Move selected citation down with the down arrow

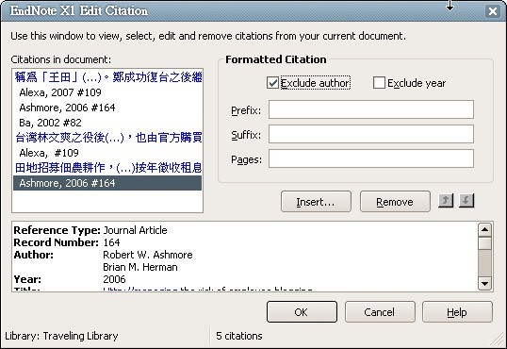point(466,201)
